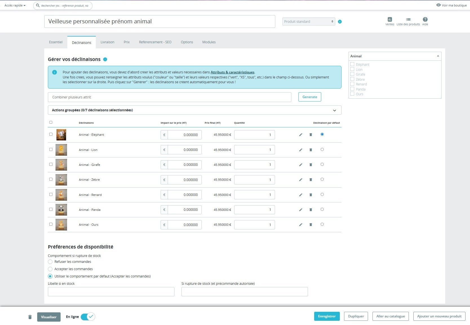Open the Referencement - SEO tab
The height and width of the screenshot is (325, 470).
pyautogui.click(x=155, y=42)
